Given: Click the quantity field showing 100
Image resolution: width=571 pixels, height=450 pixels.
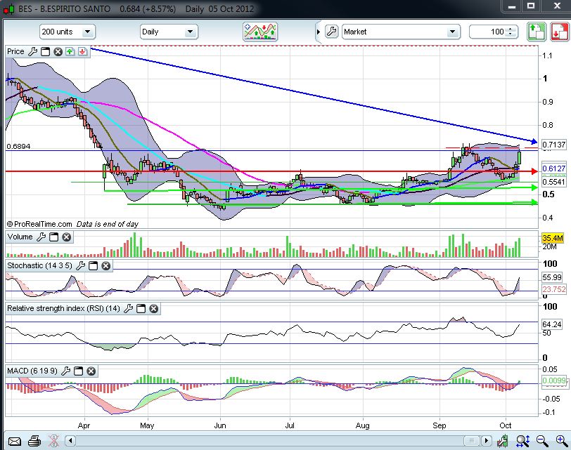Looking at the screenshot, I should [x=488, y=32].
